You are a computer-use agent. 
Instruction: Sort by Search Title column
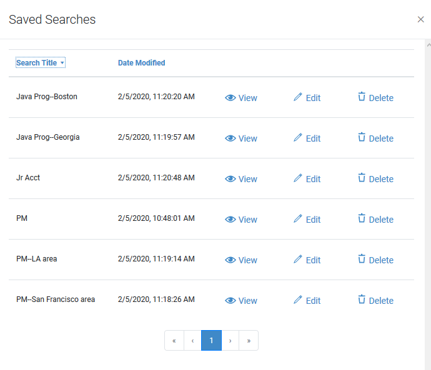[x=36, y=63]
